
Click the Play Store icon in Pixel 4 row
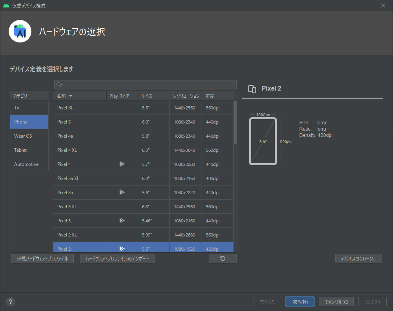(122, 164)
